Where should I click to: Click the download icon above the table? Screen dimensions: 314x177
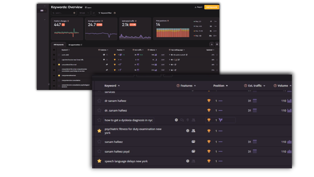[x=211, y=44]
